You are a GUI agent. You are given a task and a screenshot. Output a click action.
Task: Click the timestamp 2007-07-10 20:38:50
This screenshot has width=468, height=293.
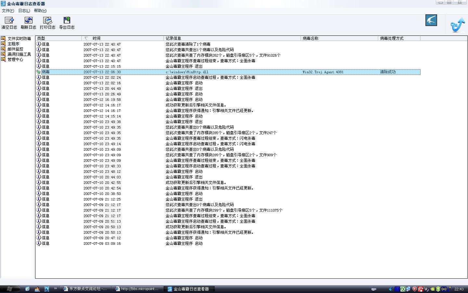click(x=102, y=194)
